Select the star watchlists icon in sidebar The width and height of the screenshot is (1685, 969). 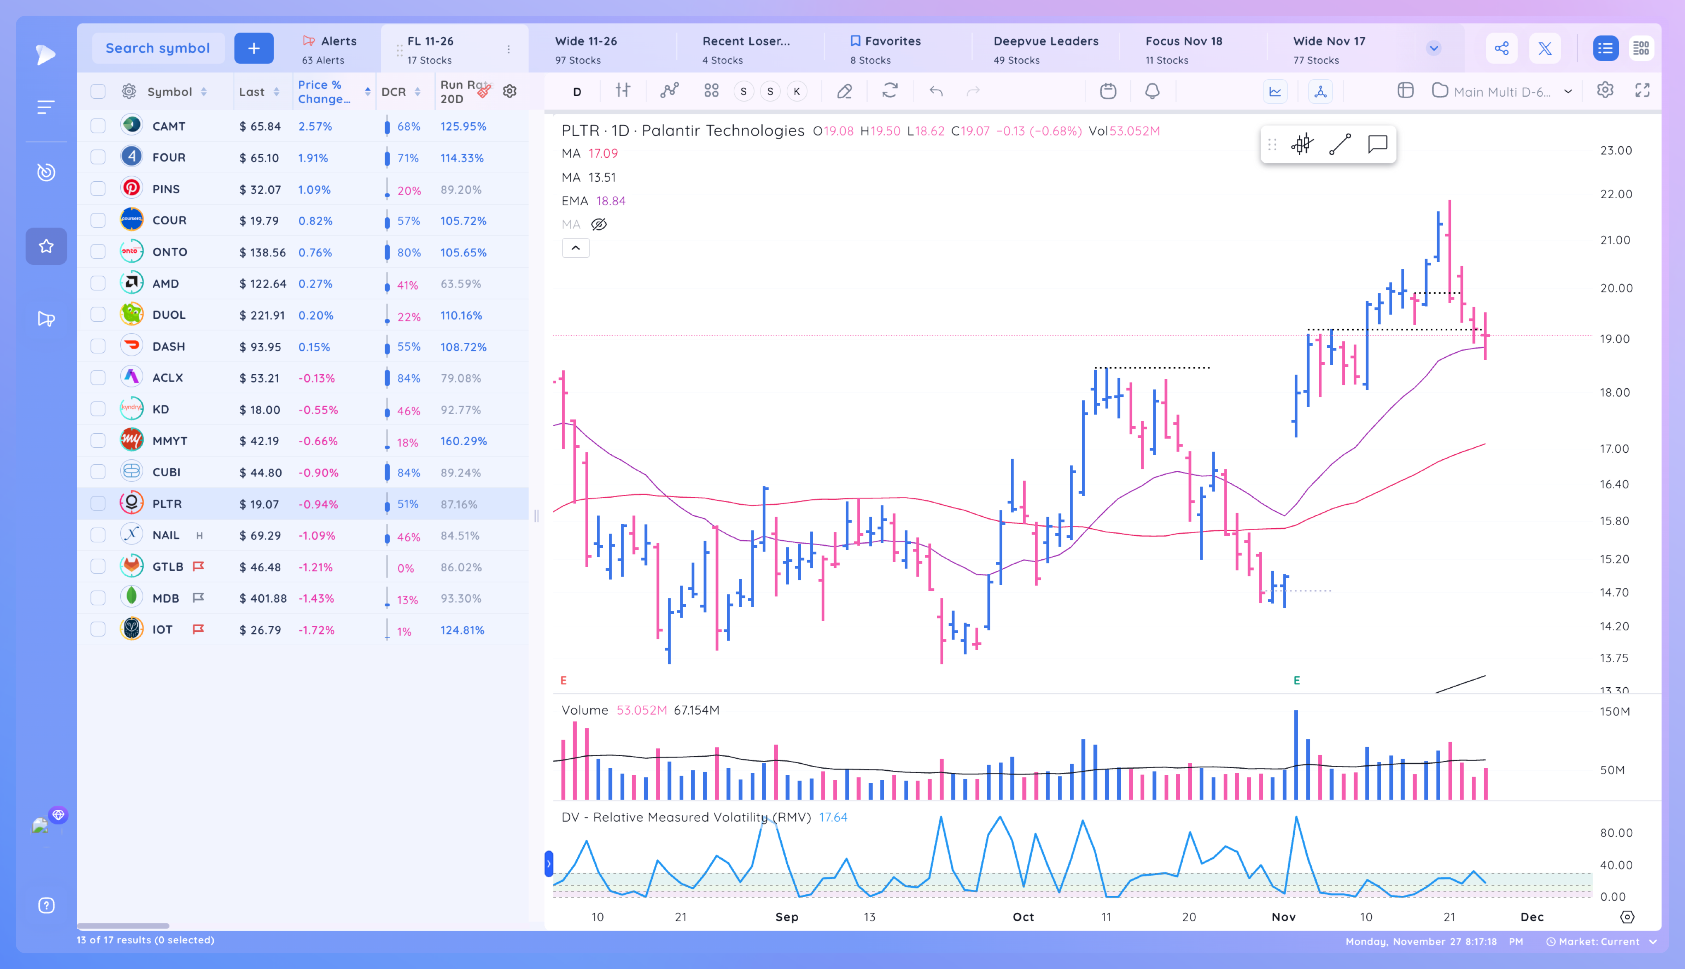pyautogui.click(x=46, y=246)
